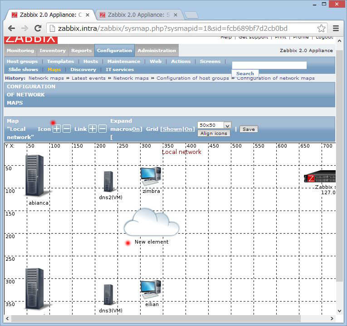Select the Zabbix server rack icon
347x326 pixels.
point(320,176)
